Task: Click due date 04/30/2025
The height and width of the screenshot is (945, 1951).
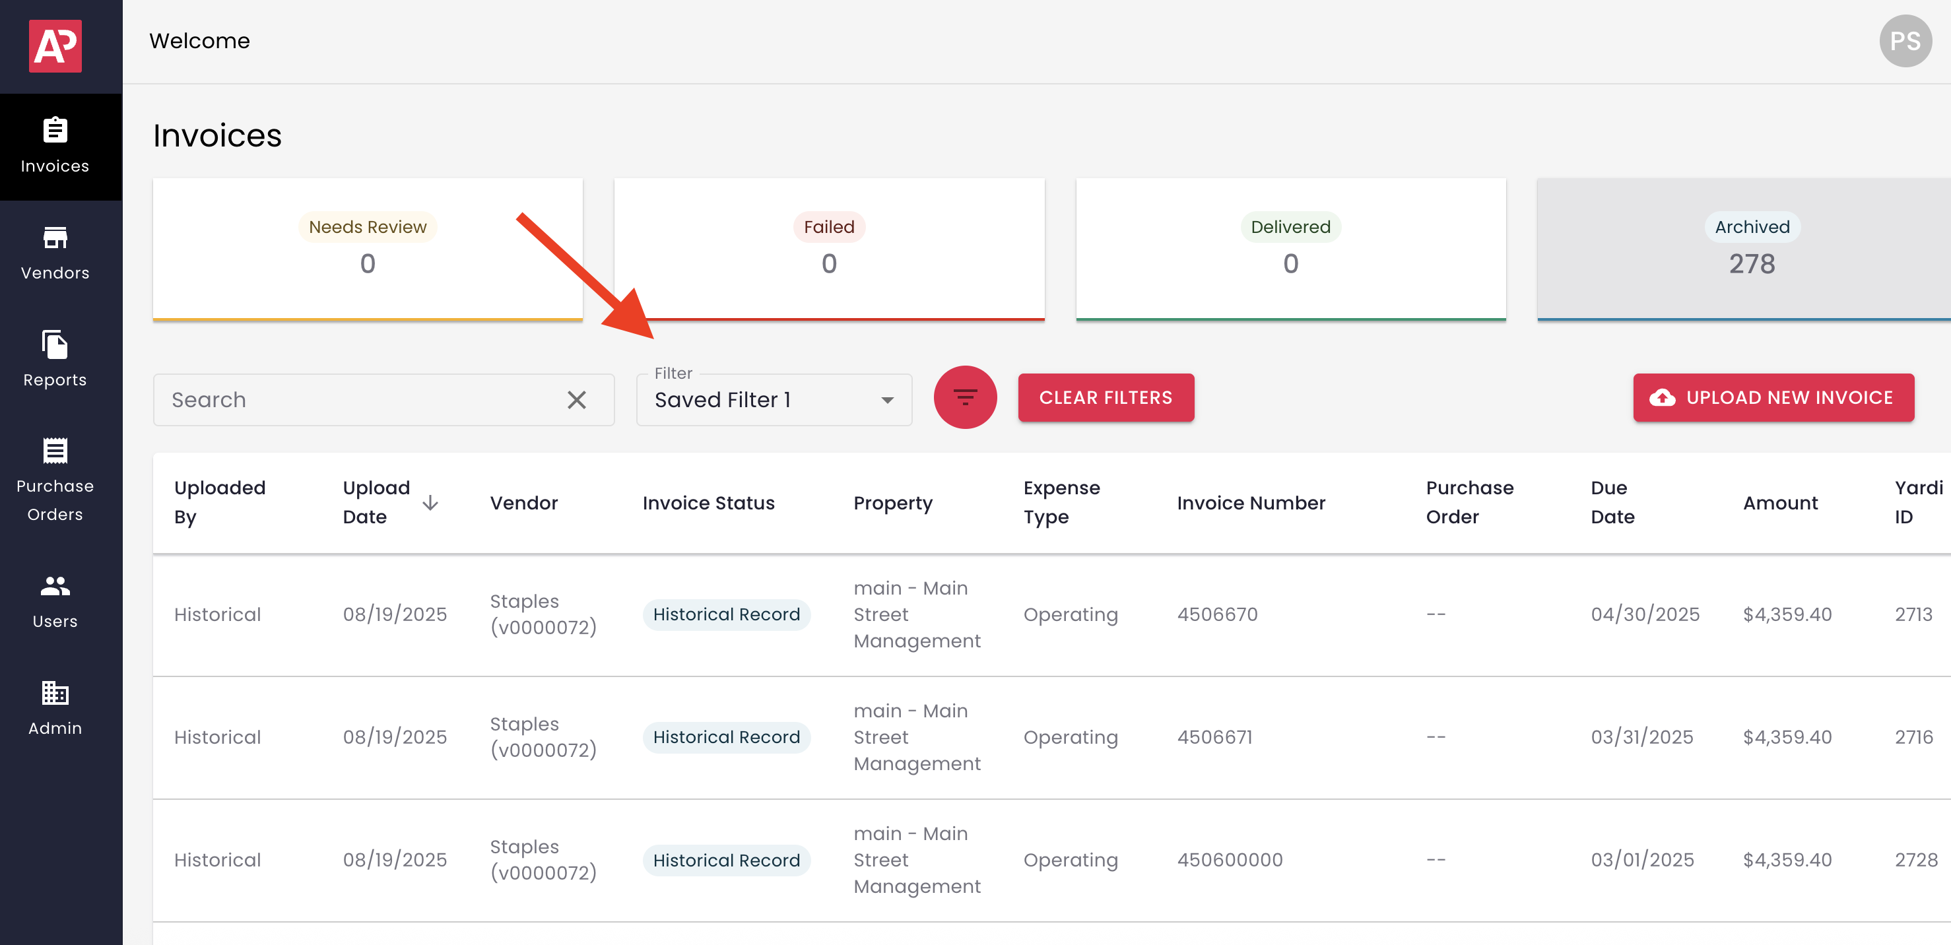Action: tap(1645, 614)
